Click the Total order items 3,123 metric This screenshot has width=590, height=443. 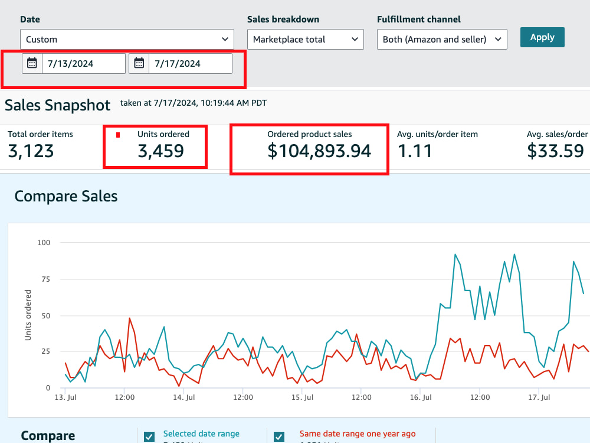[40, 145]
